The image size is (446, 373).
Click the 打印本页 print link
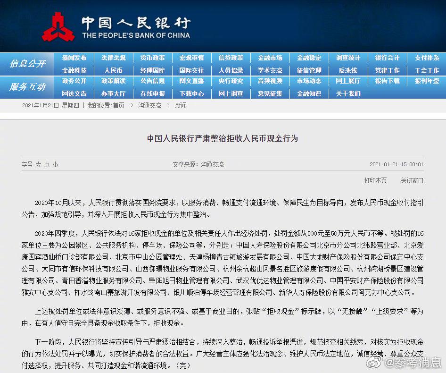(375, 180)
